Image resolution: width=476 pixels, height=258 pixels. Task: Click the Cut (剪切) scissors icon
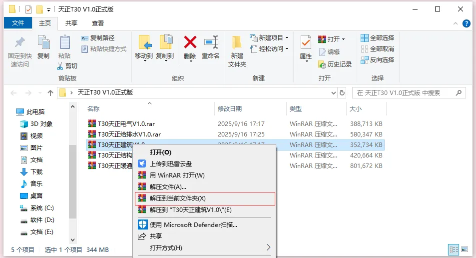click(x=60, y=66)
